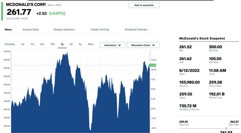Click the 261.77 current price
Screen dimensions: 241x133
tap(19, 12)
